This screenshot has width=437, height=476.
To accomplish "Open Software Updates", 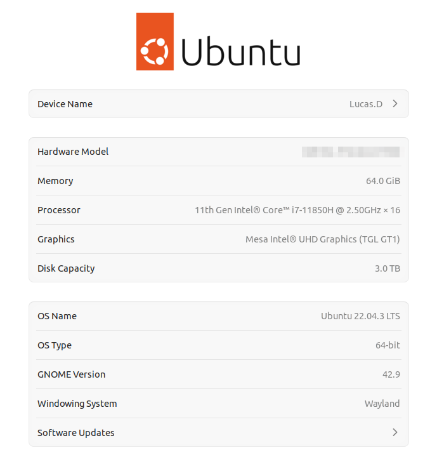I will tap(218, 432).
